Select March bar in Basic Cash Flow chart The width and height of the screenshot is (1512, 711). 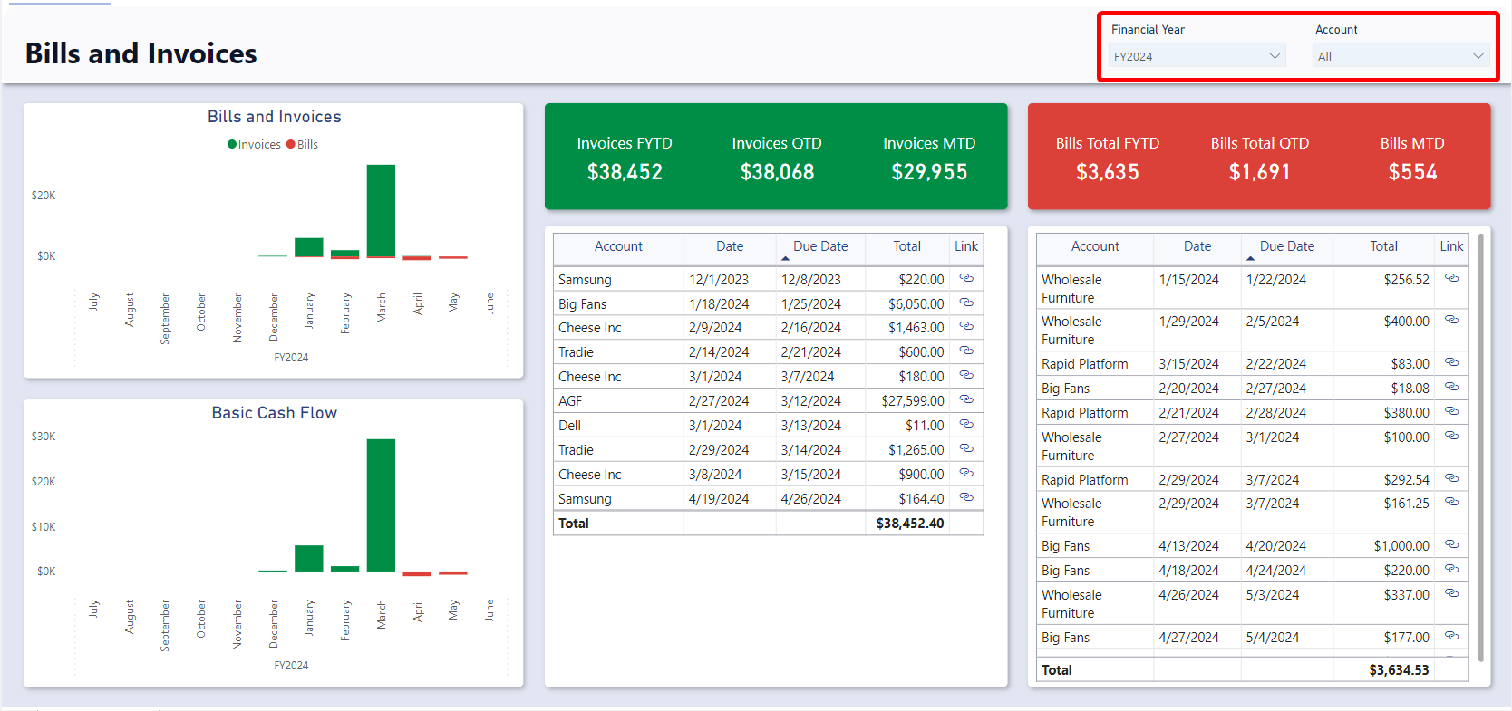(x=381, y=504)
